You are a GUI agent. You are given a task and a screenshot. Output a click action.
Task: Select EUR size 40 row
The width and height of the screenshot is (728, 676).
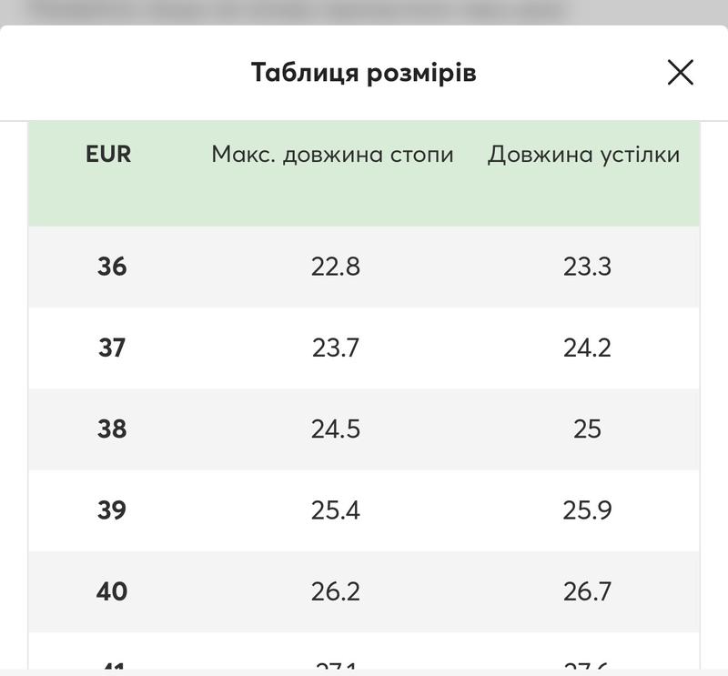[364, 591]
